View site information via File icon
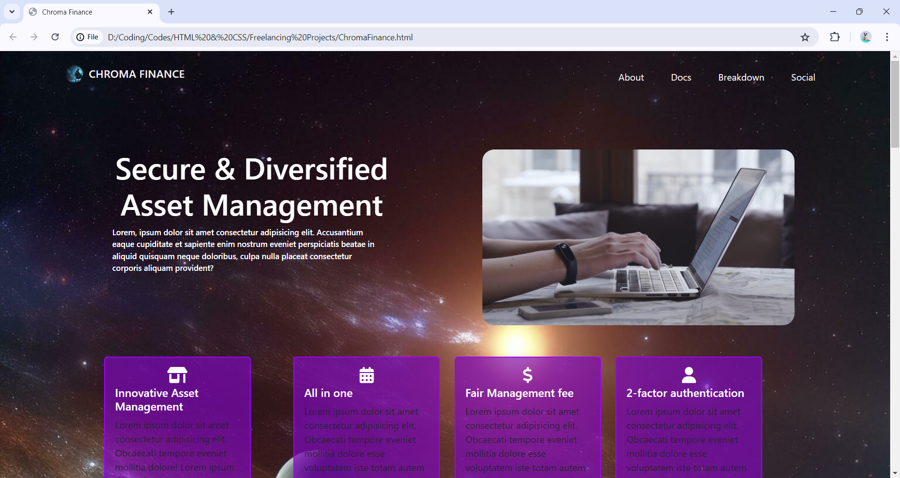This screenshot has width=900, height=478. (88, 37)
